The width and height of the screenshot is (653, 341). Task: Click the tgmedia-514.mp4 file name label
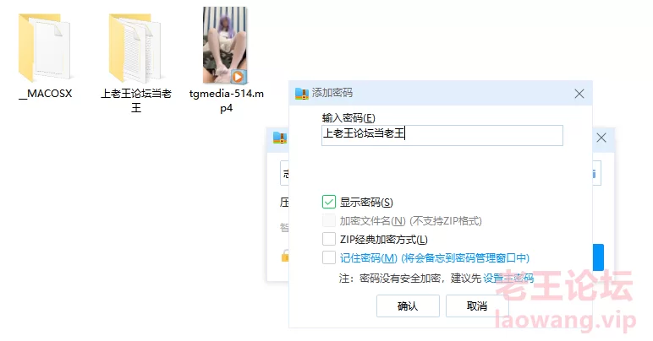pos(226,101)
